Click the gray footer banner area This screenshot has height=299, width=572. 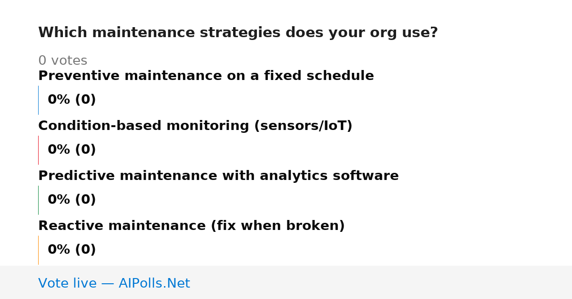point(286,282)
